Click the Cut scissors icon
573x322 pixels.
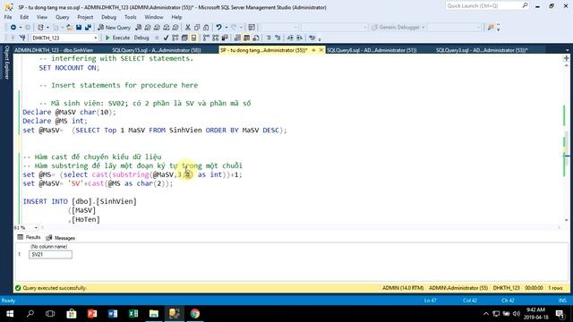187,28
